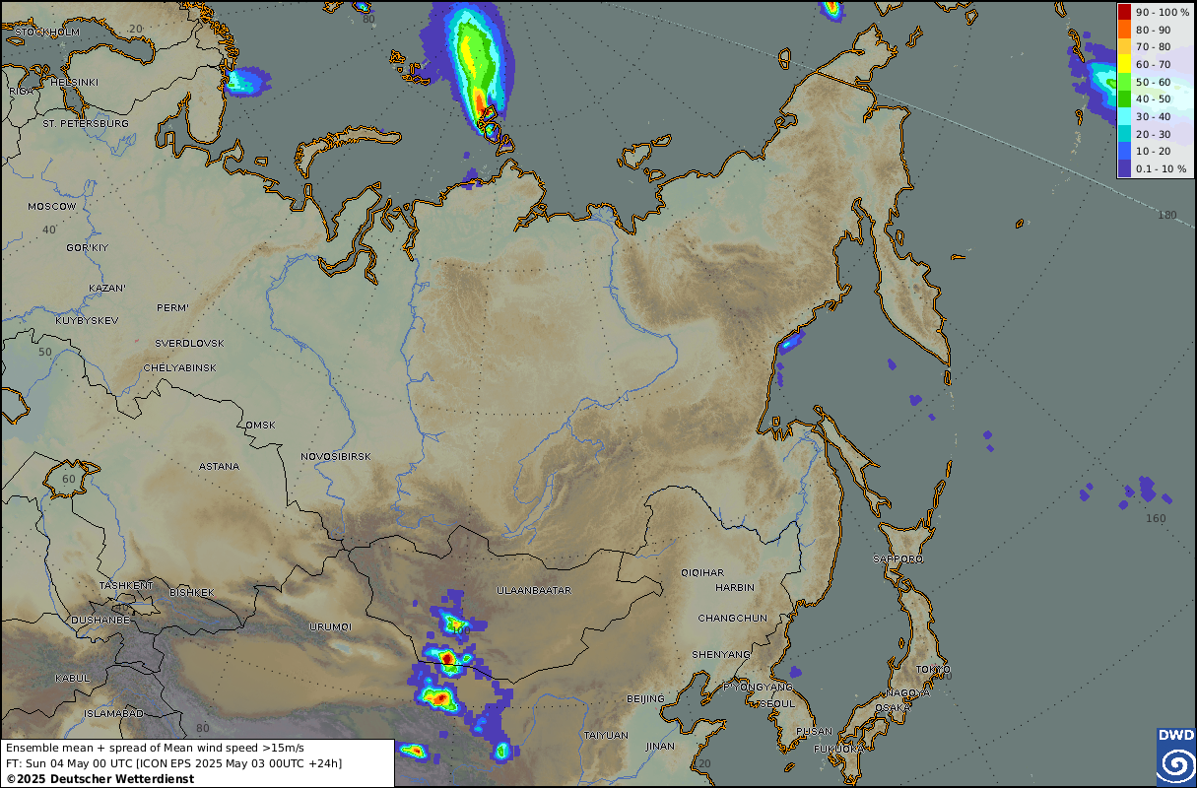Click the RIGA city label

point(22,91)
